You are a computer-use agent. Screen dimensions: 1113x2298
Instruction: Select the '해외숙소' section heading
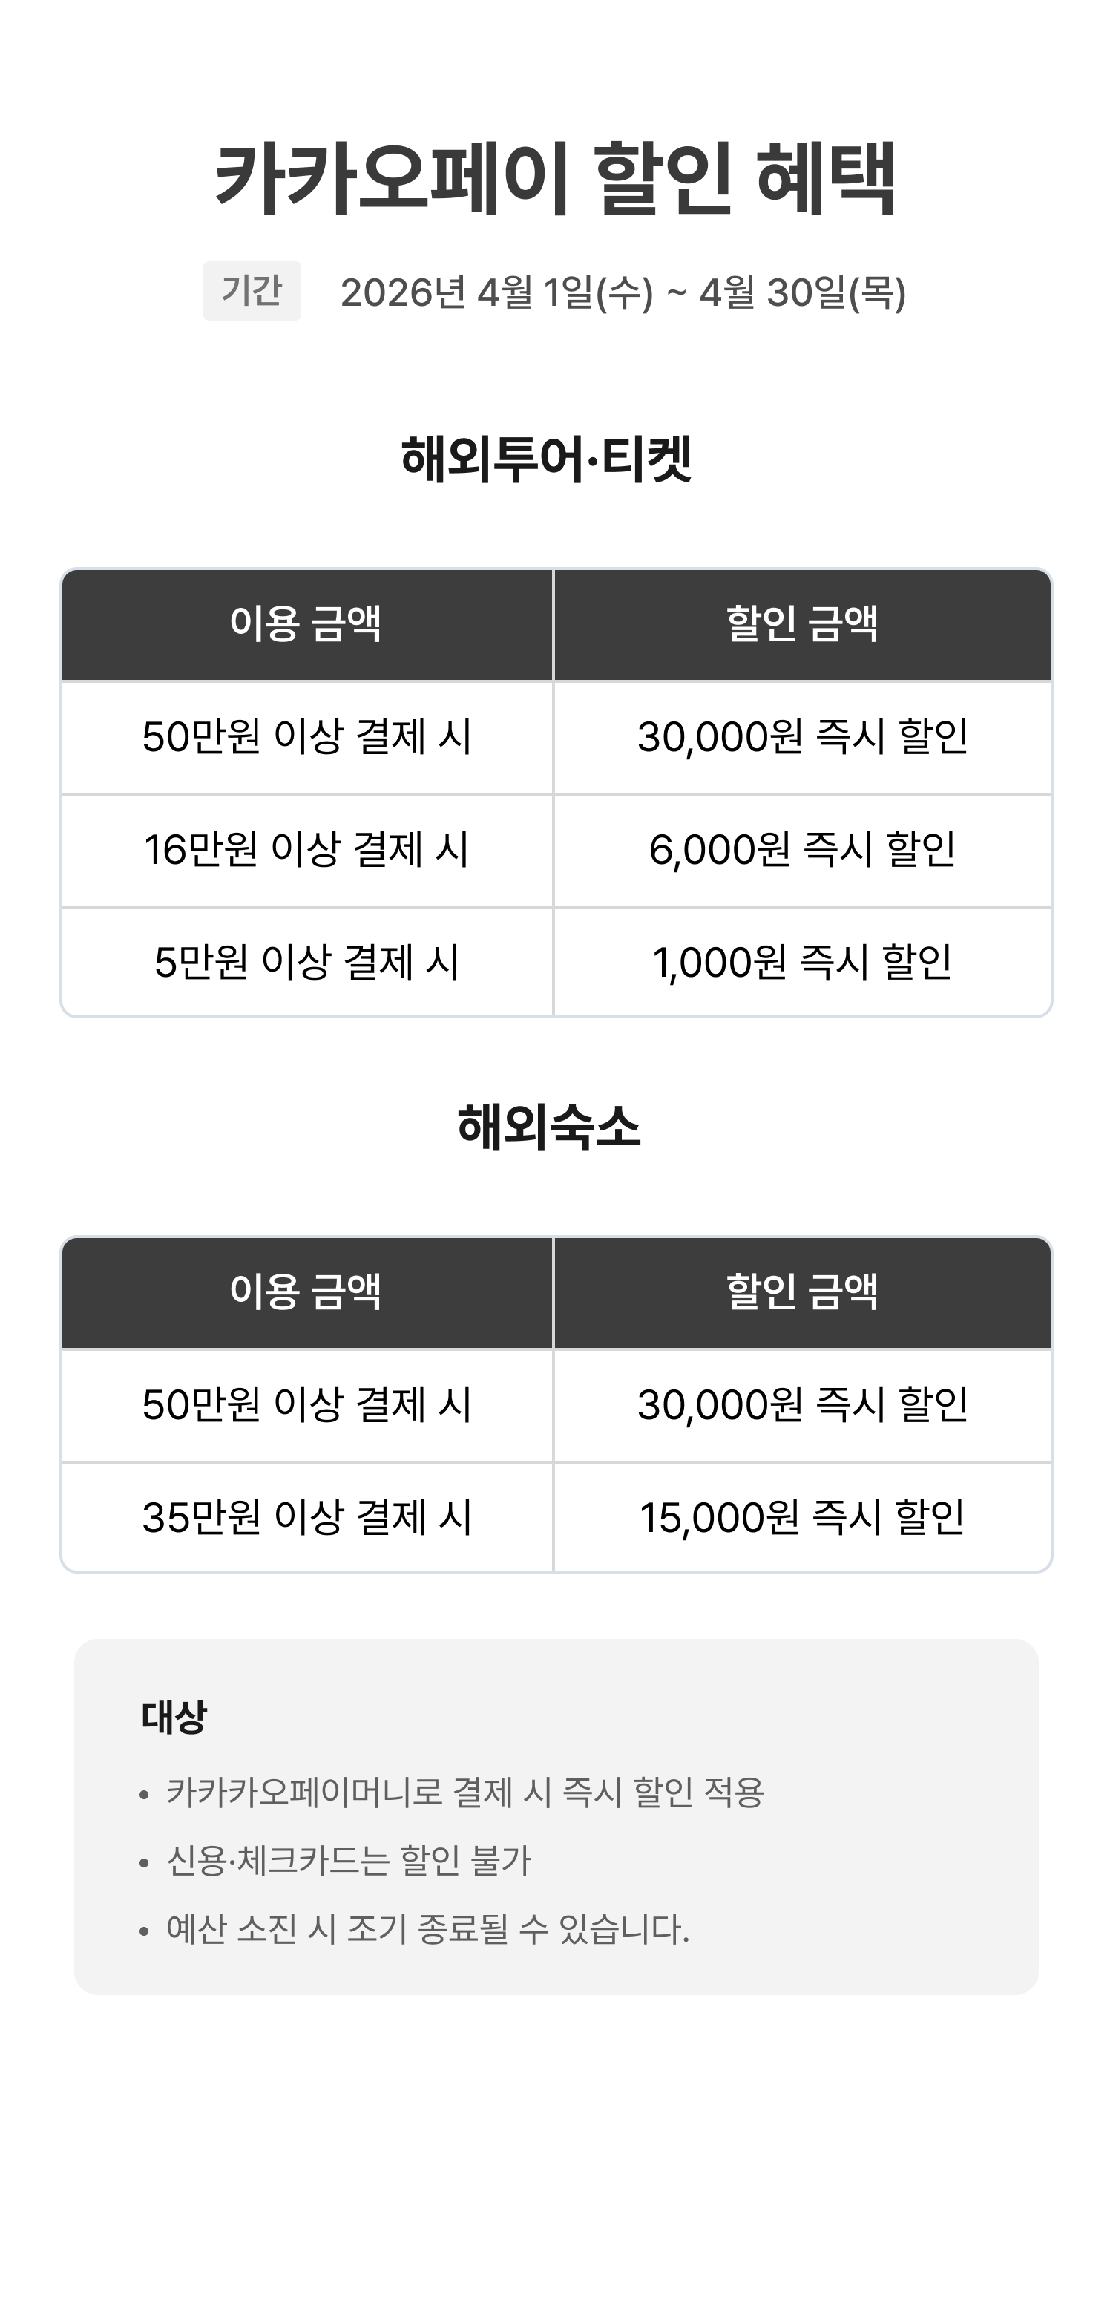click(548, 1127)
